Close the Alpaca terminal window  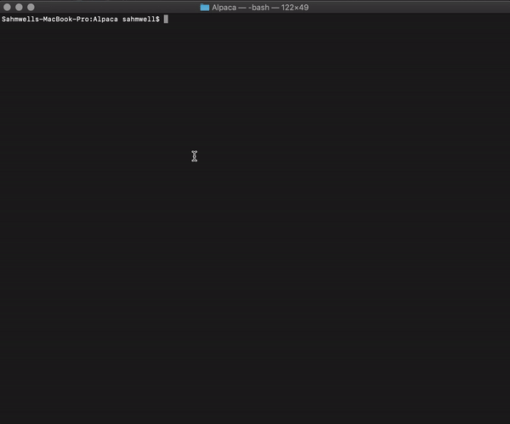(7, 7)
